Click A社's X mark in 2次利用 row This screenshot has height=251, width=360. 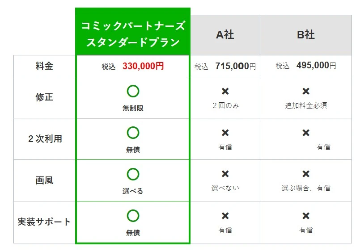[x=225, y=133]
